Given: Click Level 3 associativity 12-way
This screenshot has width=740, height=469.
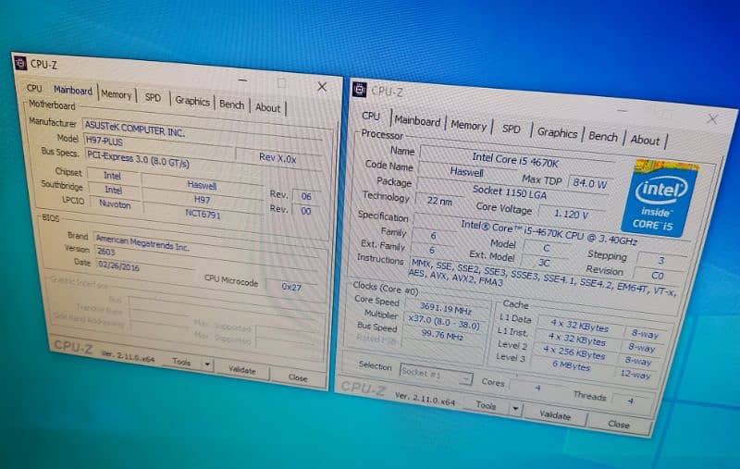Looking at the screenshot, I should tap(635, 374).
